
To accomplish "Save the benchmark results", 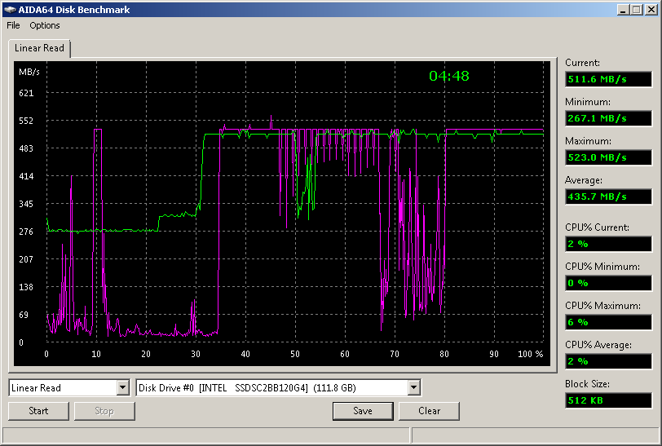I will [x=363, y=411].
